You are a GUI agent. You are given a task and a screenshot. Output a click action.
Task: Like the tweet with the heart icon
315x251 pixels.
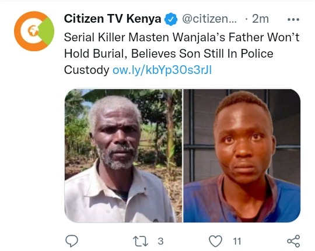216,241
